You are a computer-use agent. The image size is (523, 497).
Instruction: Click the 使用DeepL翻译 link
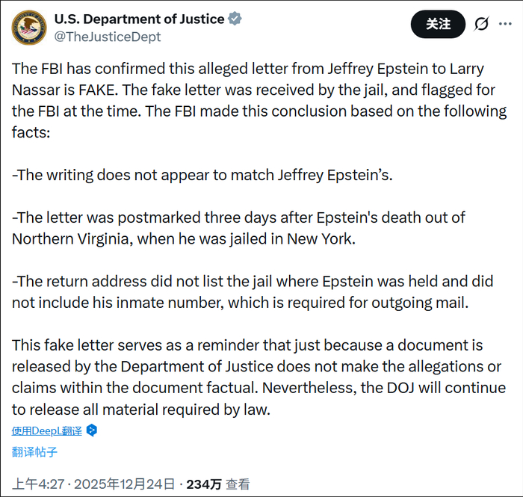click(47, 430)
